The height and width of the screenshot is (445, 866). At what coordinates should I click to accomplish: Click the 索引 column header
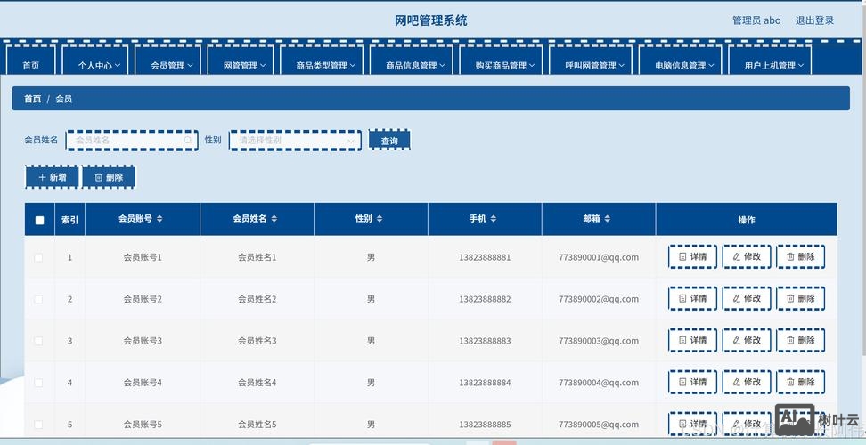(x=69, y=220)
